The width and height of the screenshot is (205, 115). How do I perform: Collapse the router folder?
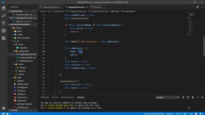[20, 64]
